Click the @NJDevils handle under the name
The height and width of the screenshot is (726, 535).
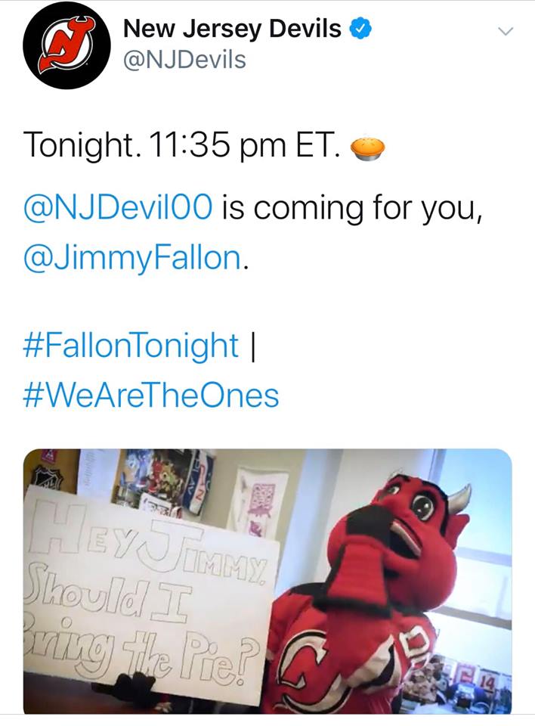[x=184, y=59]
